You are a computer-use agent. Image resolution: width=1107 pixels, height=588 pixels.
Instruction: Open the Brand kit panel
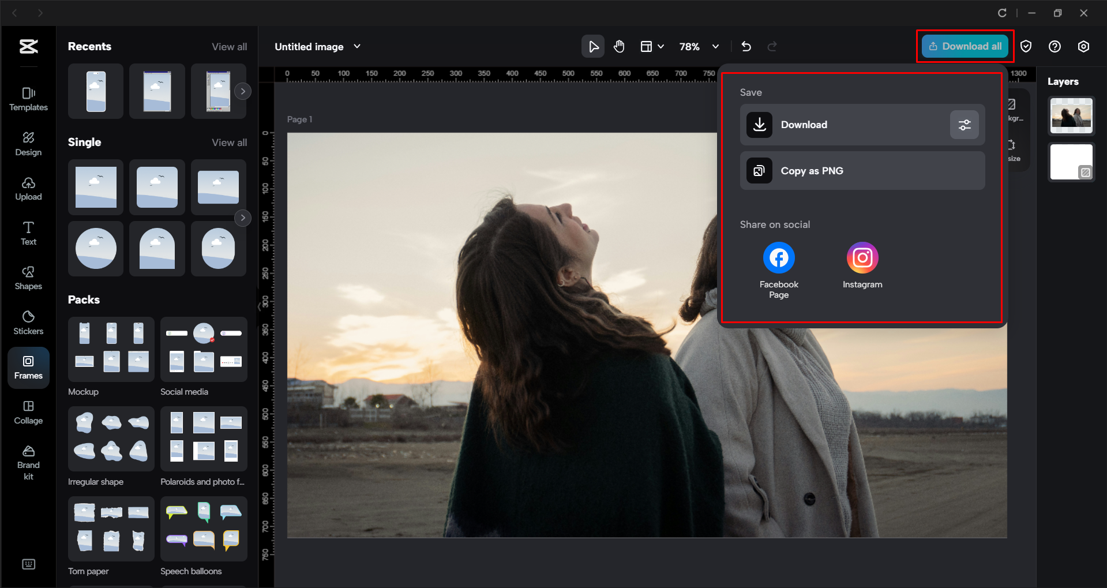[x=28, y=458]
